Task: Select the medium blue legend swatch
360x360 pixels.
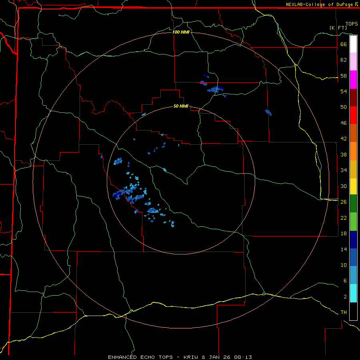Action: 353,257
